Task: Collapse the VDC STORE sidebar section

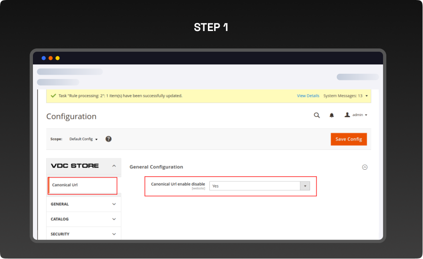Action: click(114, 166)
